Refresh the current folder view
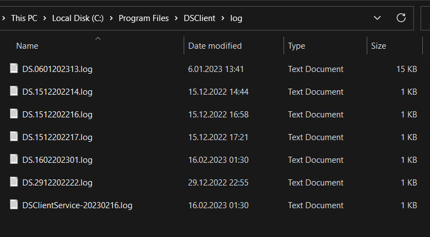 (401, 18)
